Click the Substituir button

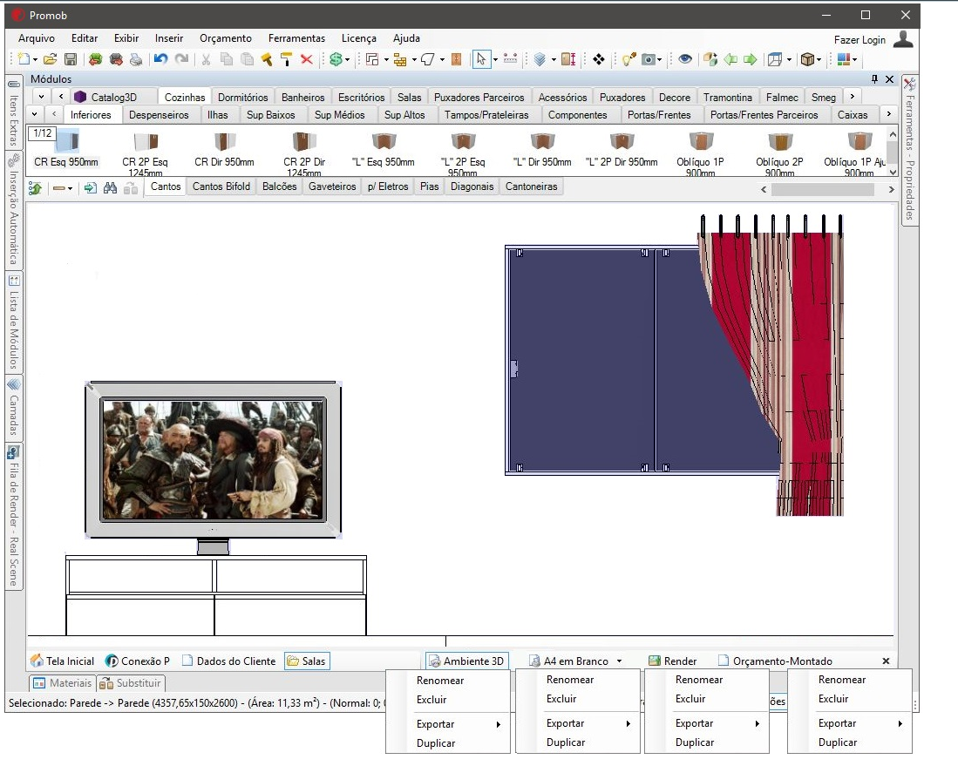(130, 683)
